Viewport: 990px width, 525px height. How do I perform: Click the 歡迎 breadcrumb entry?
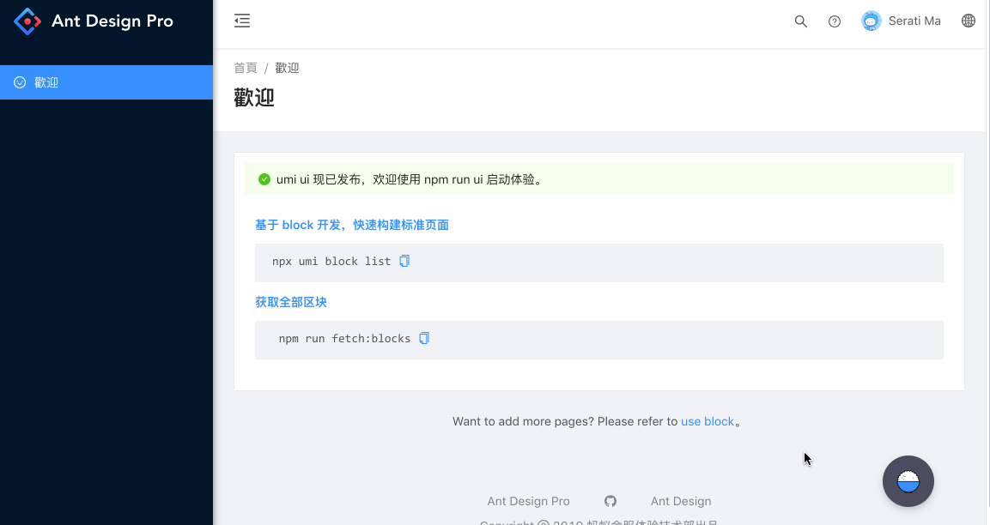coord(287,68)
